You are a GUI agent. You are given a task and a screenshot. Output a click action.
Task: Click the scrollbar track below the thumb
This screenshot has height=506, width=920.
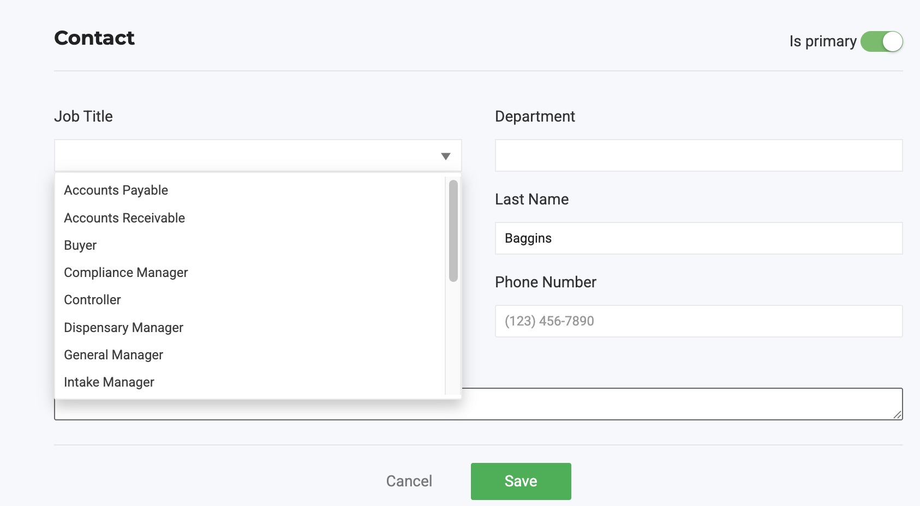(453, 338)
